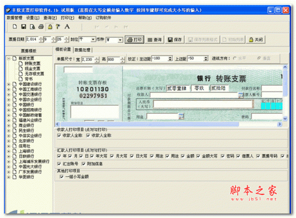Toggle 票据号码 print checkbox
The width and height of the screenshot is (296, 218).
click(x=258, y=156)
